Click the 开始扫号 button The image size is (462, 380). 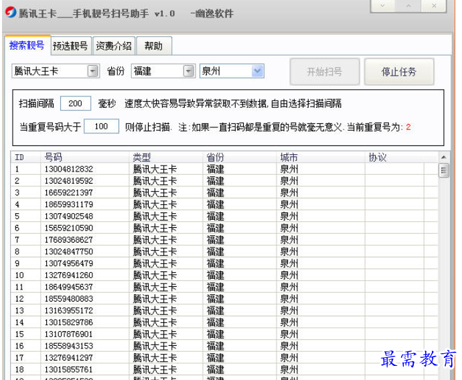tap(325, 72)
